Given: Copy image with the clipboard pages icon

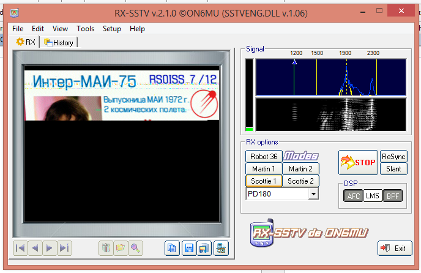Looking at the screenshot, I should 172,248.
